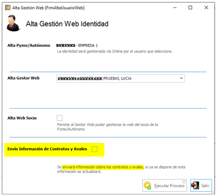Tick Envío Información de Contratos y Avales checkbox
Screen dimensions: 218x196
tap(94, 149)
